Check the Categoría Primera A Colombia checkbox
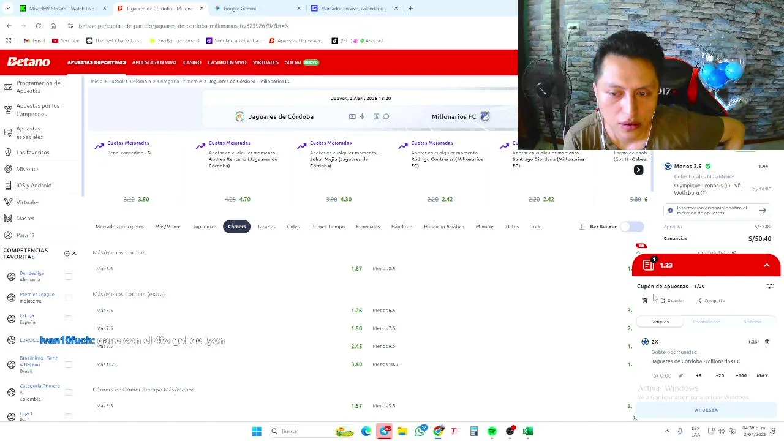 [x=69, y=392]
